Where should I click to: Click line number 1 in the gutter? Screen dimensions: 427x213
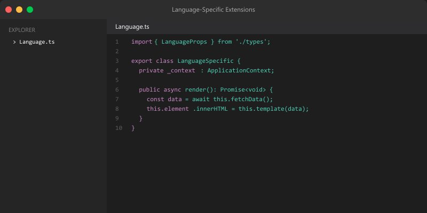pos(117,42)
